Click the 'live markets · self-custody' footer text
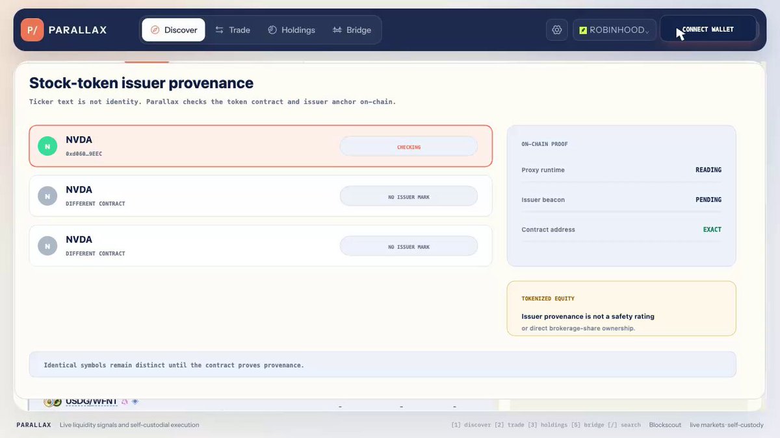This screenshot has width=780, height=438. coord(727,425)
